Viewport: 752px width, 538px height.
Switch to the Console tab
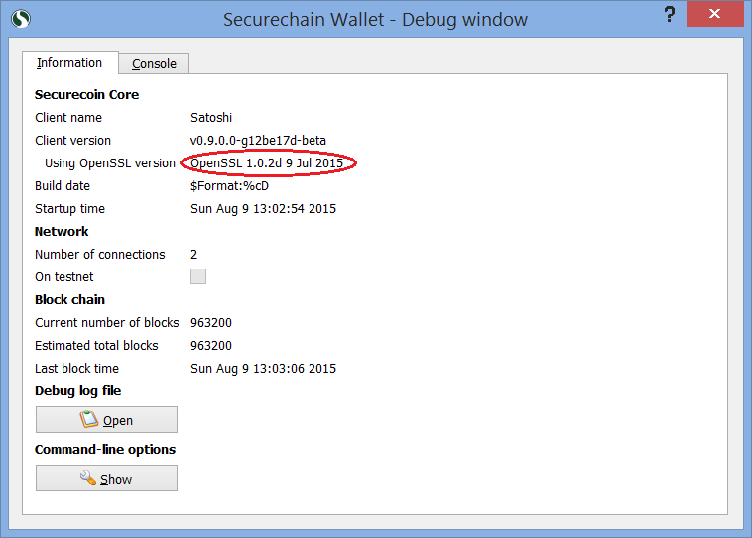tap(154, 63)
